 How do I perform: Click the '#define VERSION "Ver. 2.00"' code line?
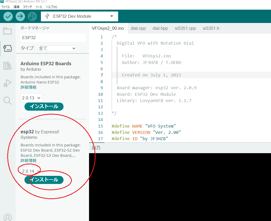[x=146, y=133]
